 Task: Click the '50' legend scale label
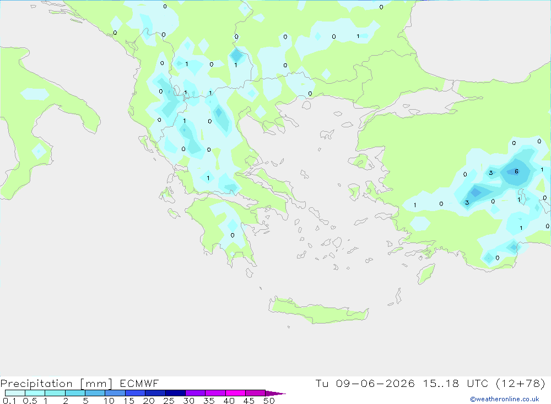point(269,401)
